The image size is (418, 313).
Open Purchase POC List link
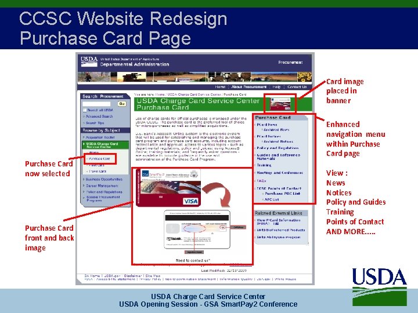(x=282, y=194)
